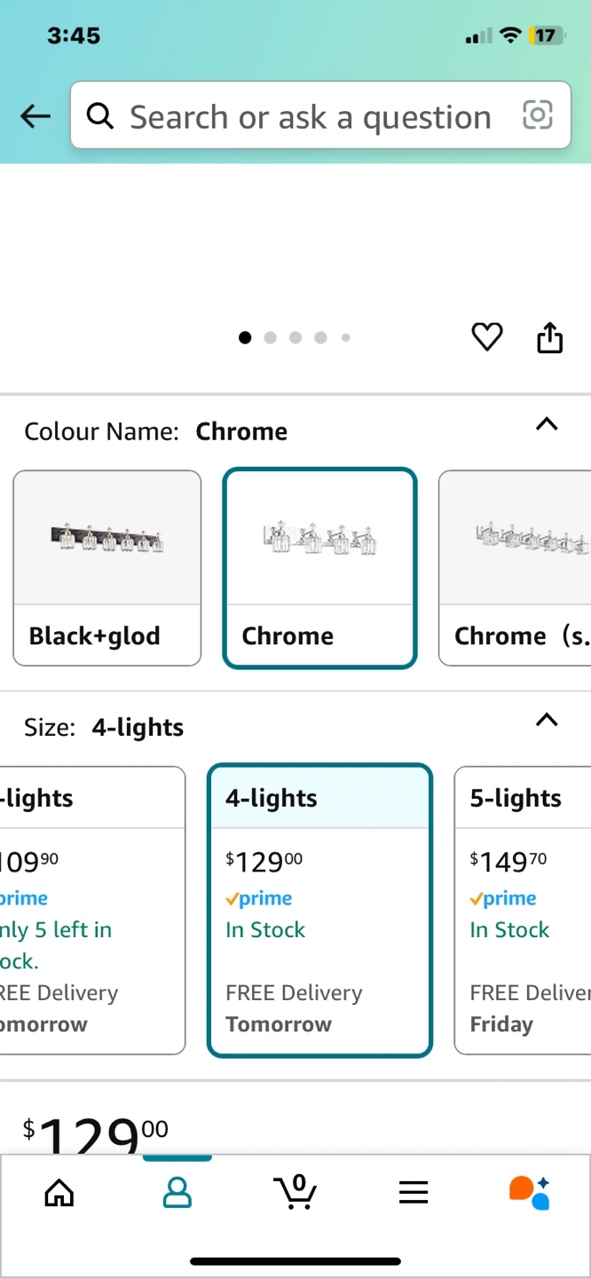This screenshot has width=591, height=1278.
Task: Tap the back arrow icon
Action: coord(35,116)
